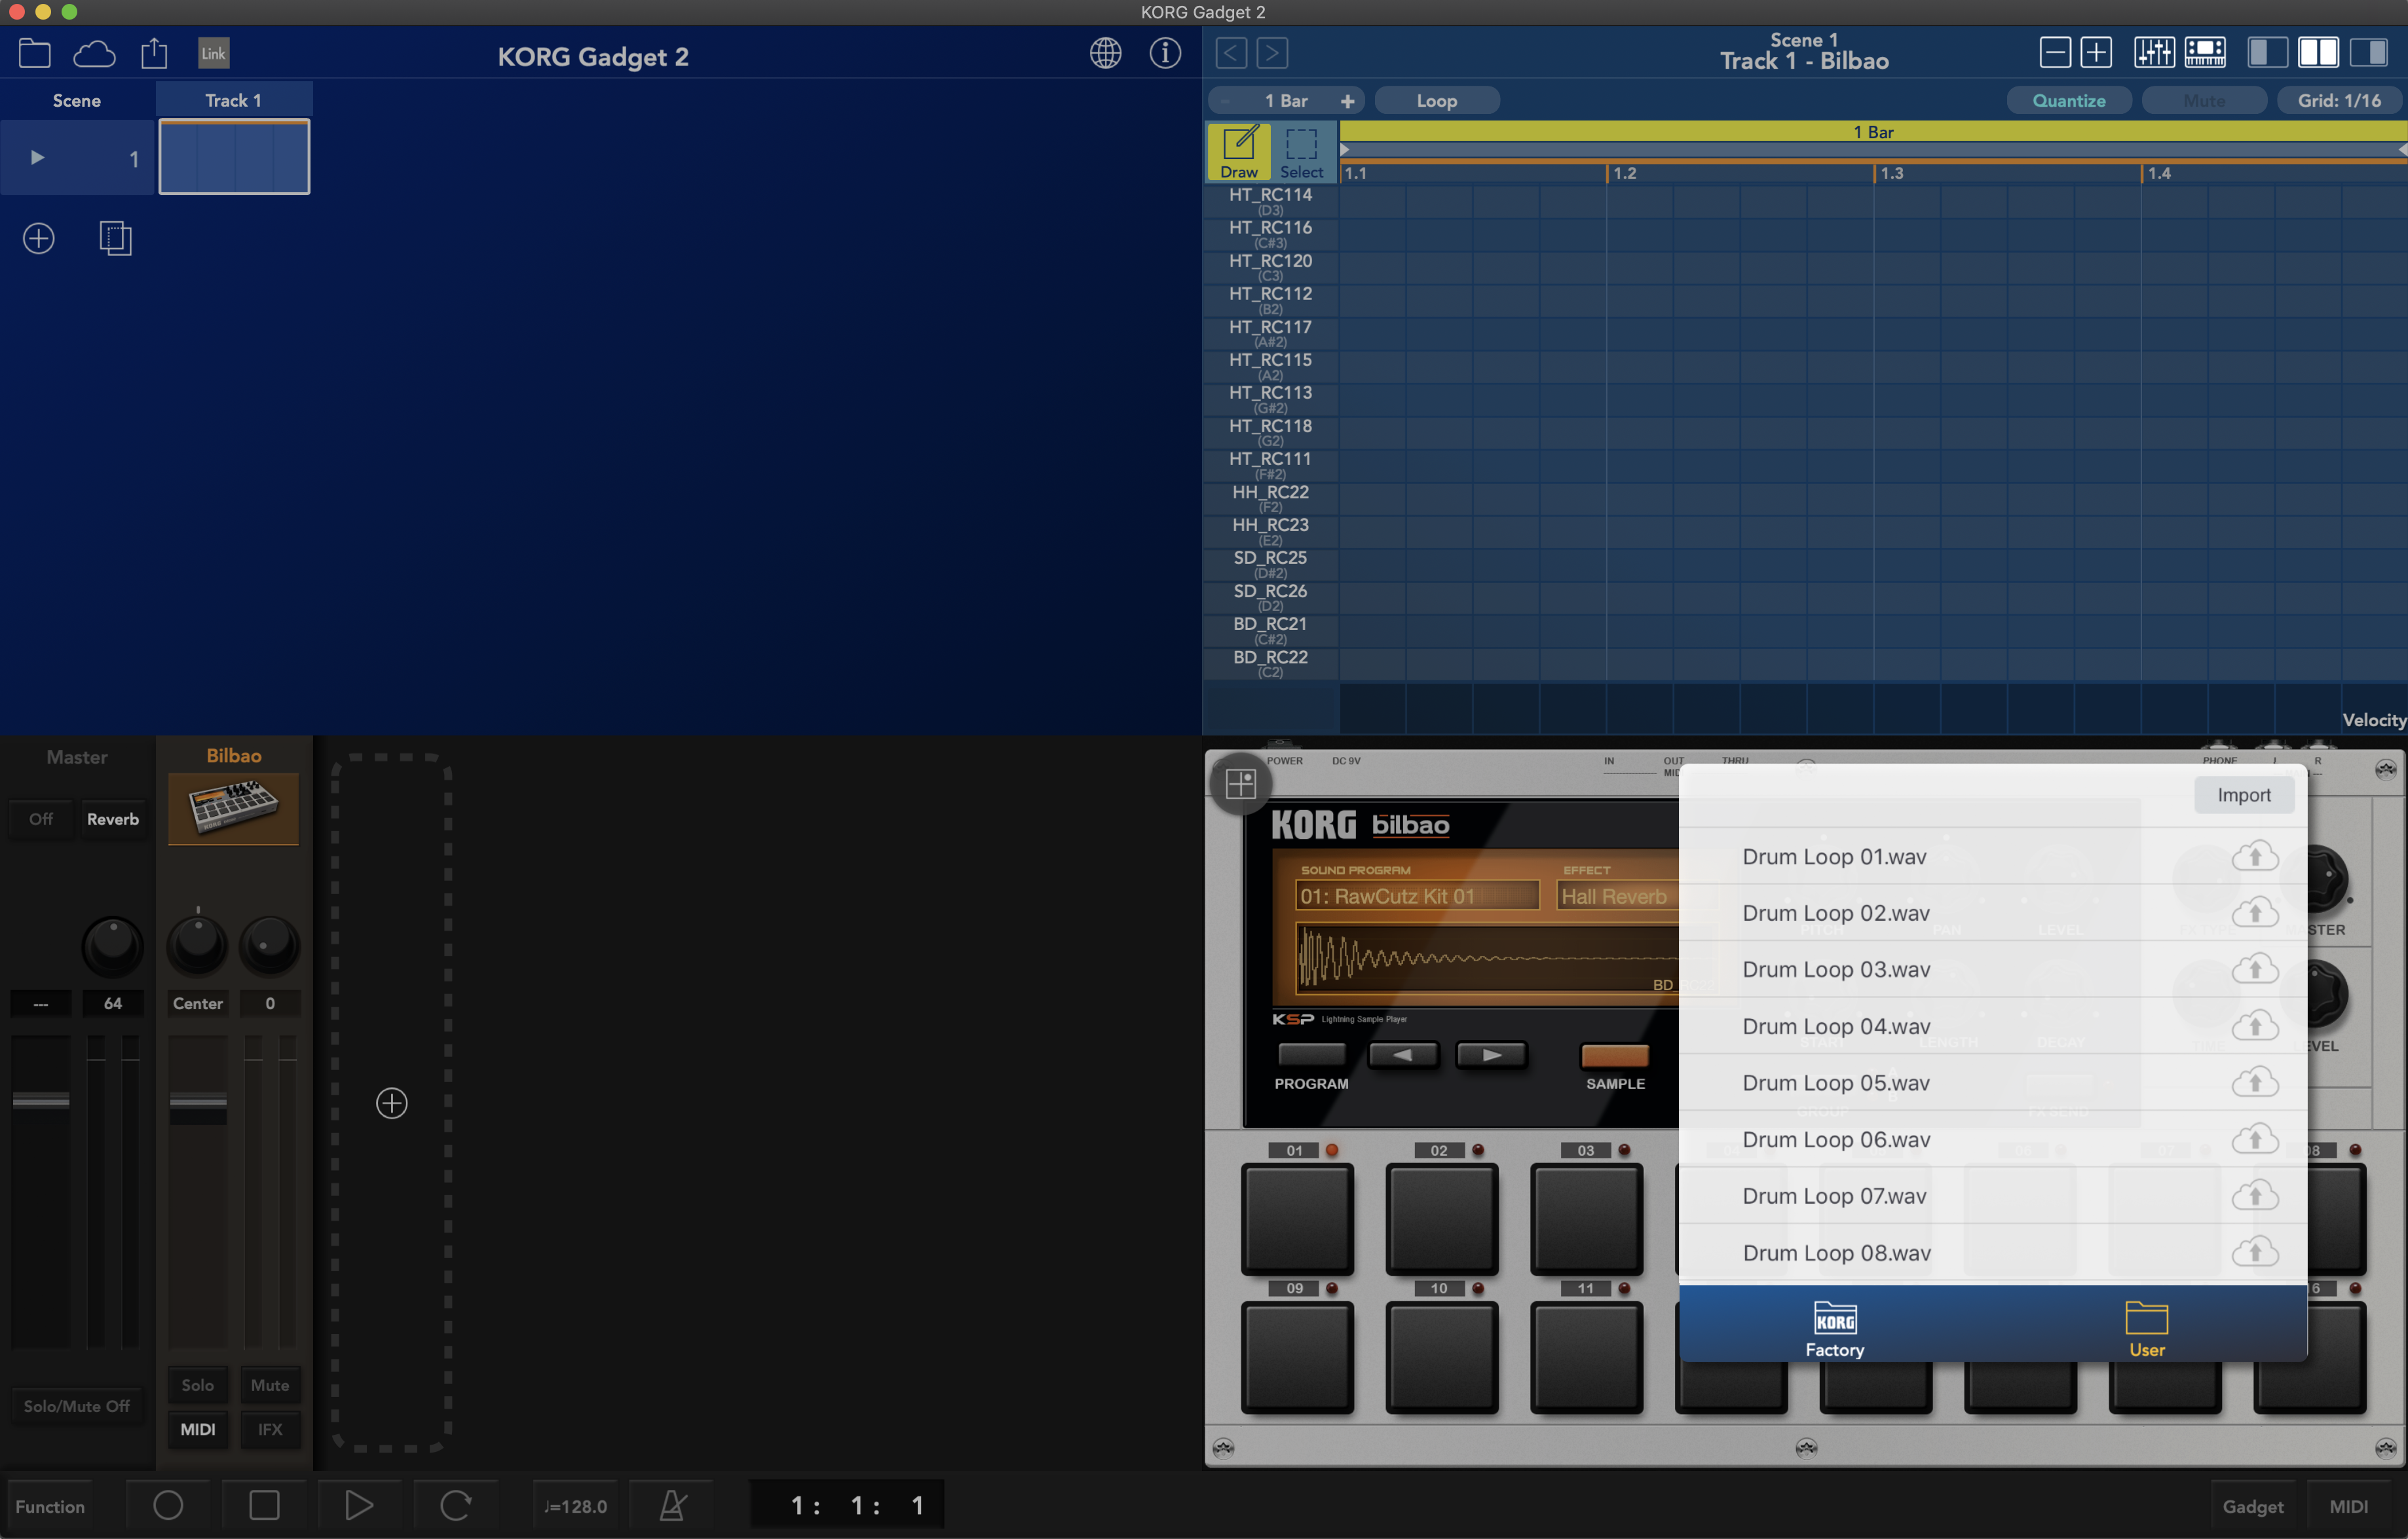Image resolution: width=2408 pixels, height=1539 pixels.
Task: Toggle the metronome icon
Action: click(x=673, y=1505)
